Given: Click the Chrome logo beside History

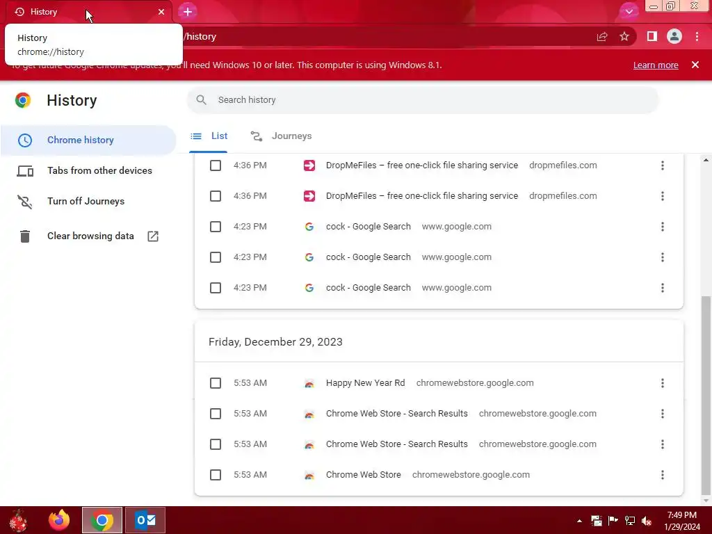Looking at the screenshot, I should point(23,100).
